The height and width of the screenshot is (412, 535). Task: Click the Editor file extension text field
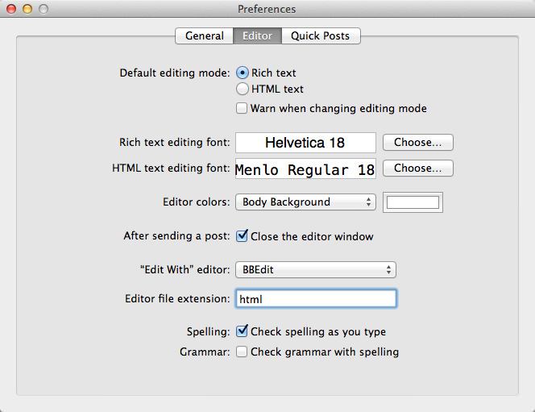(x=315, y=298)
